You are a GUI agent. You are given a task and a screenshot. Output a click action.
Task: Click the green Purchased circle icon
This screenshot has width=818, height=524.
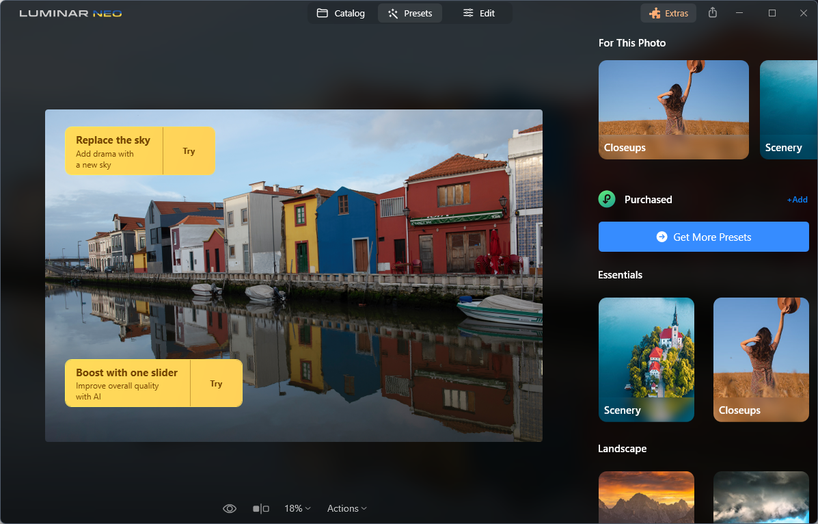(x=607, y=199)
